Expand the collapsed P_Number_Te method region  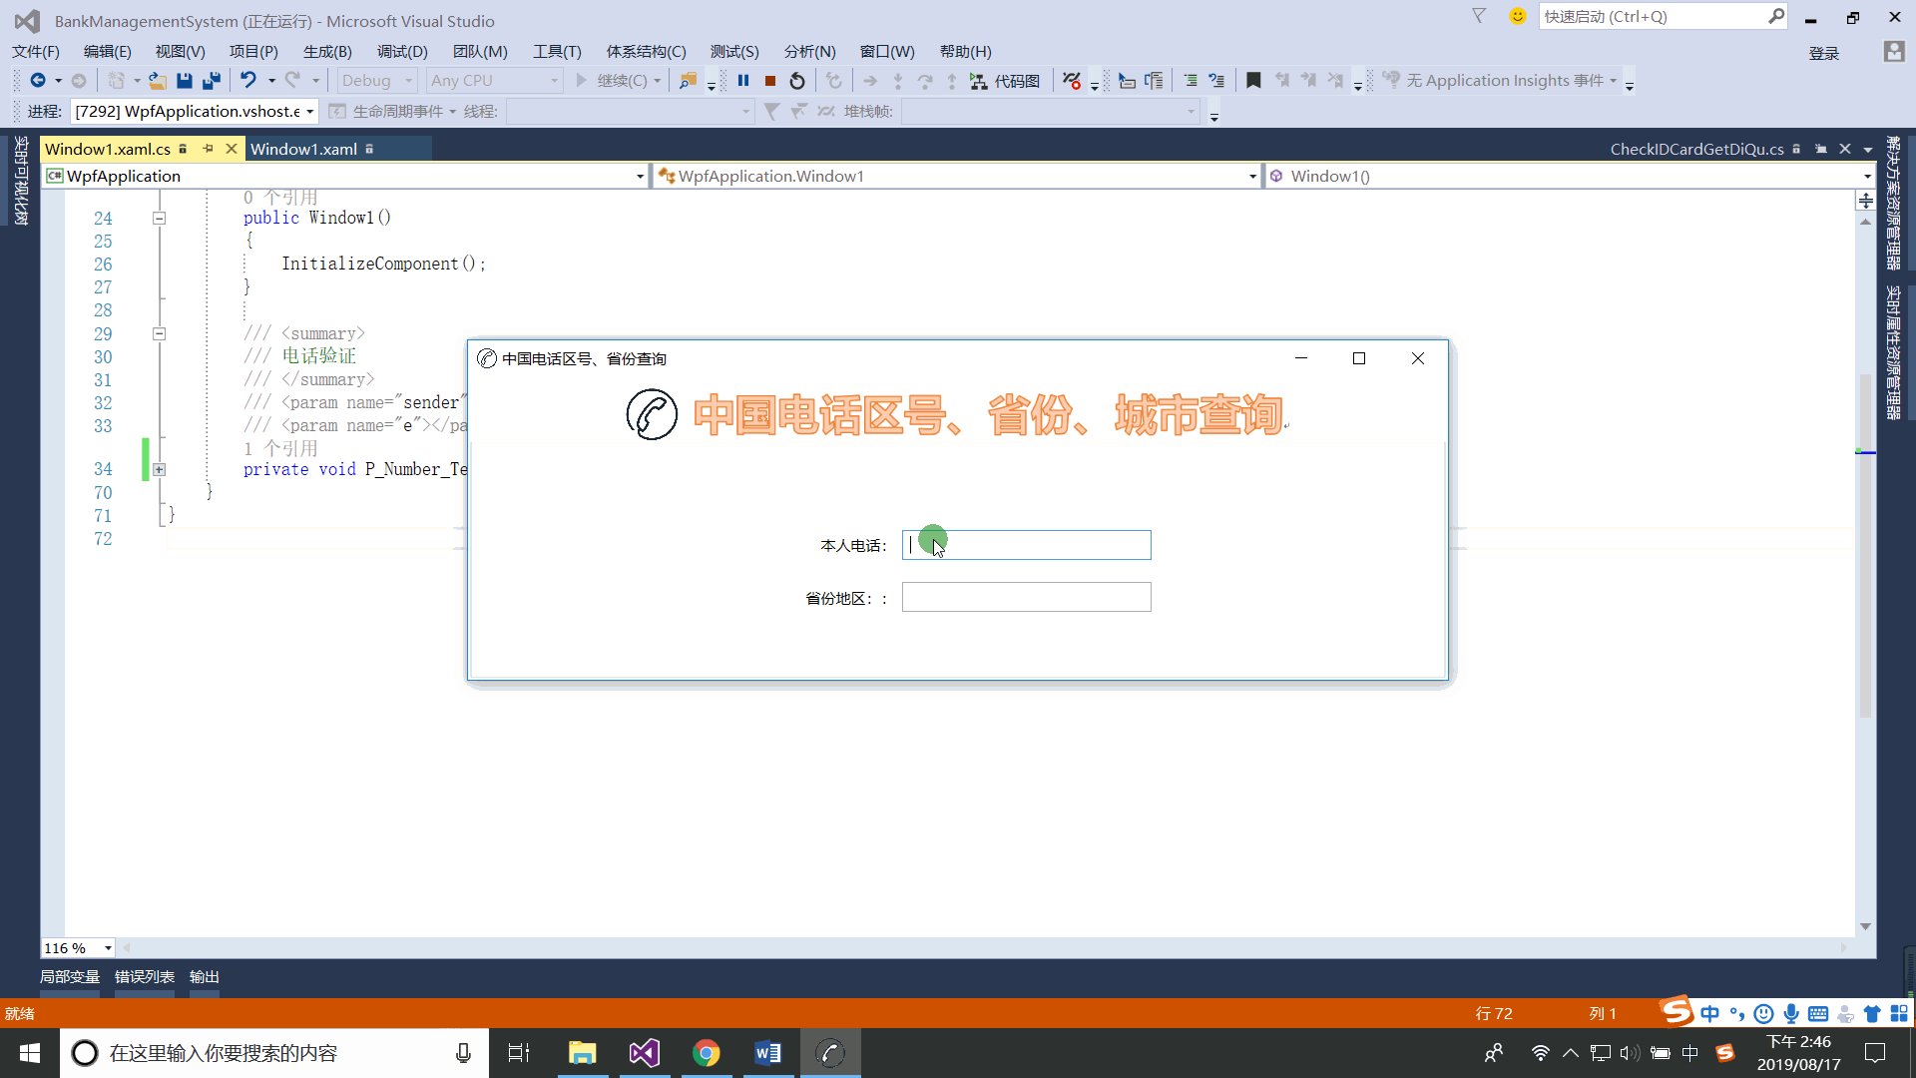159,469
